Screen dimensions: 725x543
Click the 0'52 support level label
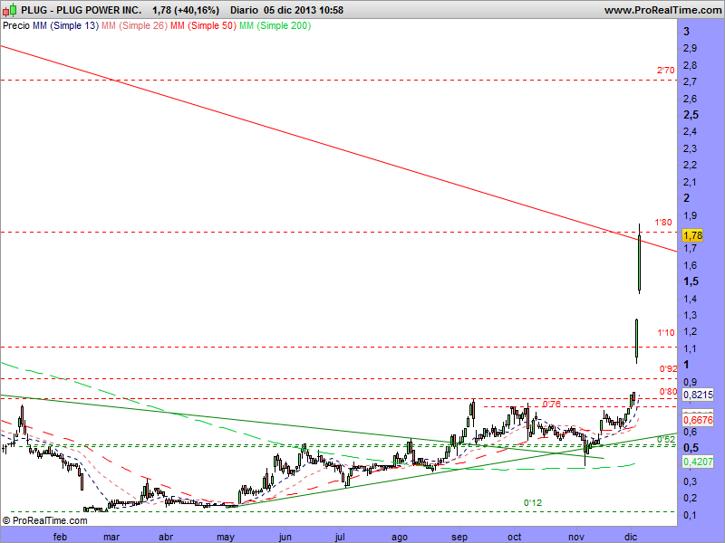pyautogui.click(x=666, y=440)
